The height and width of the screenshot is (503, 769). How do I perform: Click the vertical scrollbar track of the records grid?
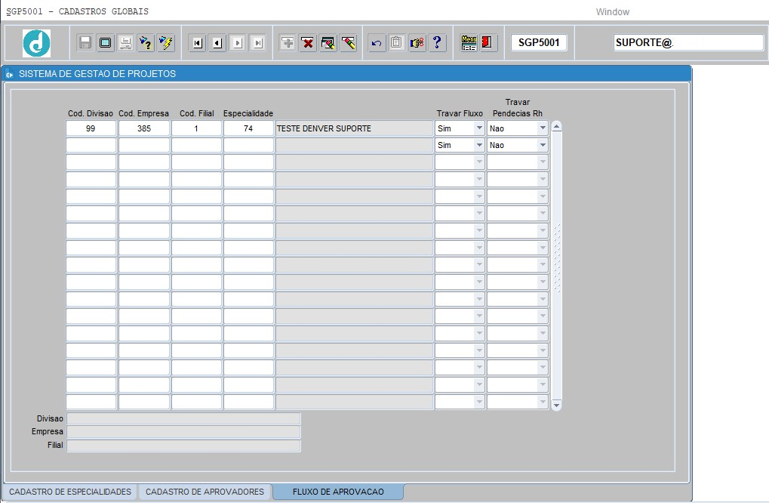[x=556, y=265]
